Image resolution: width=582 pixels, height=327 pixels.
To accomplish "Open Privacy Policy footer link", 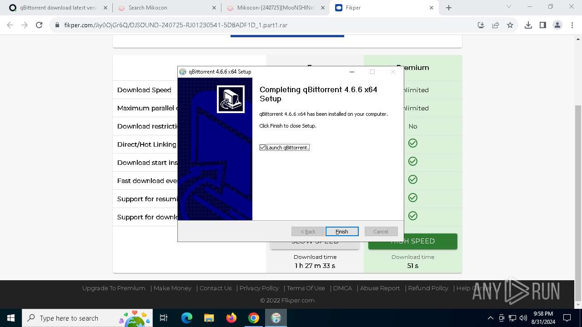I will (259, 288).
